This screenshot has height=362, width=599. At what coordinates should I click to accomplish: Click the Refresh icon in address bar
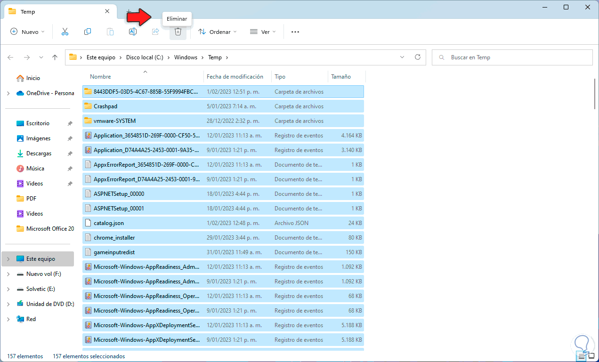417,57
